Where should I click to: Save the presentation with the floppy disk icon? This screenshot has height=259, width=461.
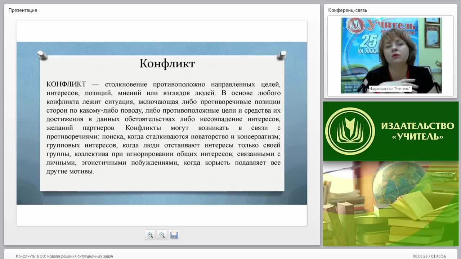[174, 235]
